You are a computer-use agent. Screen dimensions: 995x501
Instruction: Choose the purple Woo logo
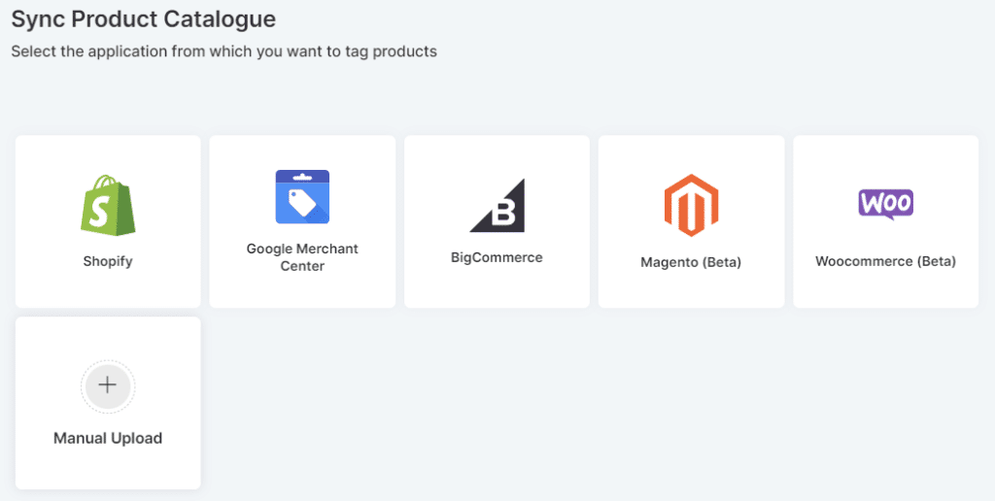(885, 204)
